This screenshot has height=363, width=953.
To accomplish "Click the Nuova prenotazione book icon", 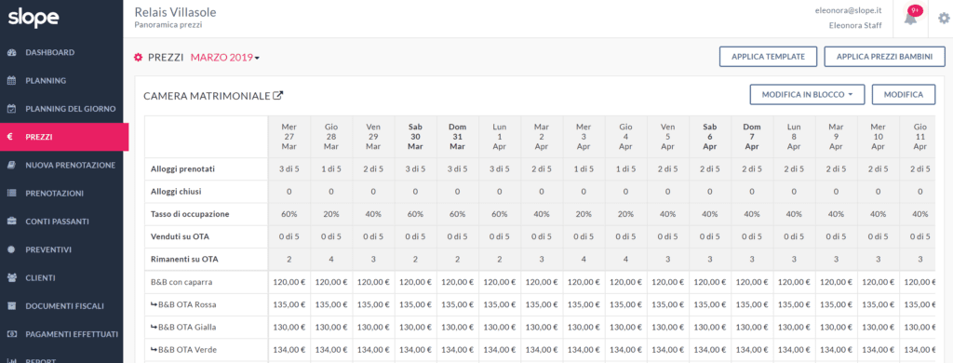I will point(11,166).
